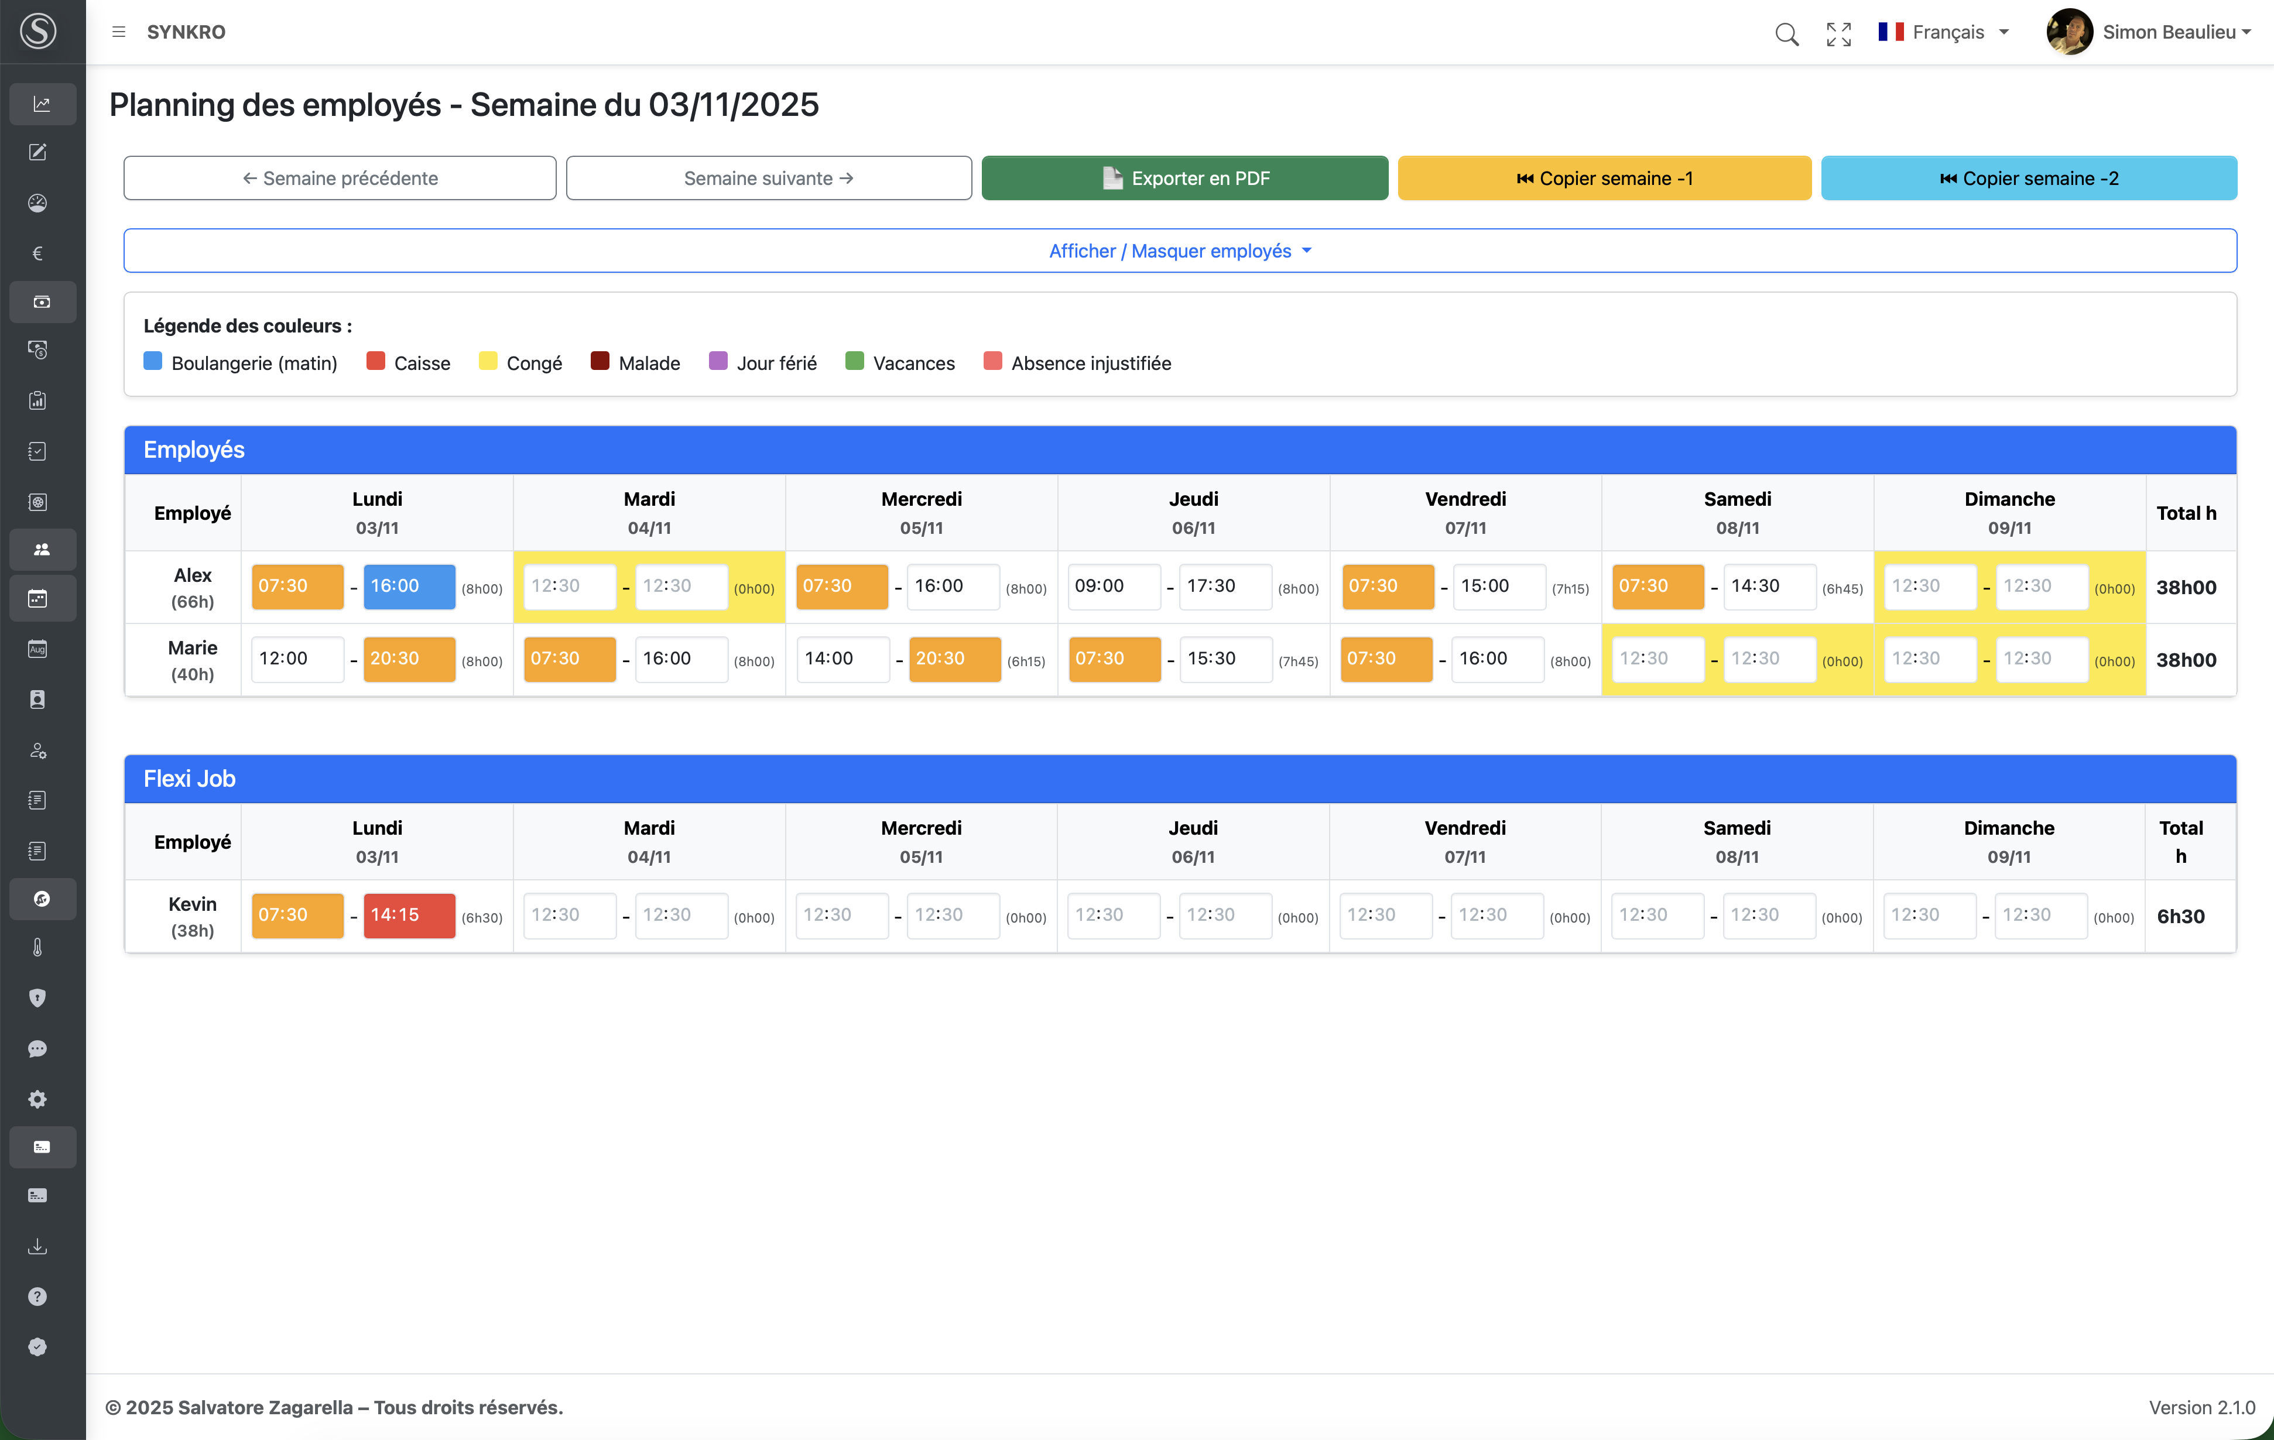Toggle the sidebar via hamburger menu icon
This screenshot has height=1440, width=2274.
click(119, 32)
